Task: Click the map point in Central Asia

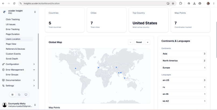Action: coord(116,67)
